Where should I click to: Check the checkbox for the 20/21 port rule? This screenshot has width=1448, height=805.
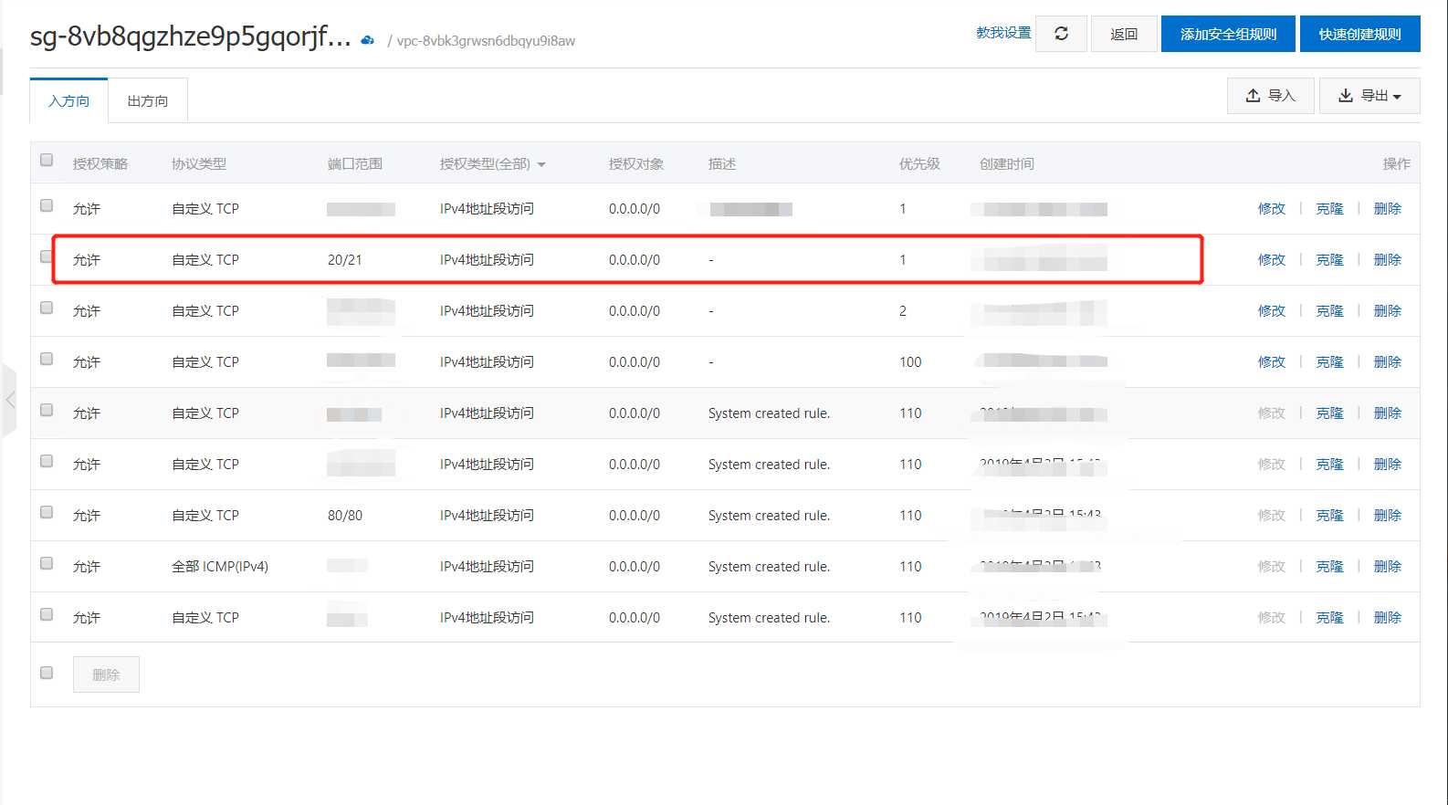pyautogui.click(x=47, y=256)
